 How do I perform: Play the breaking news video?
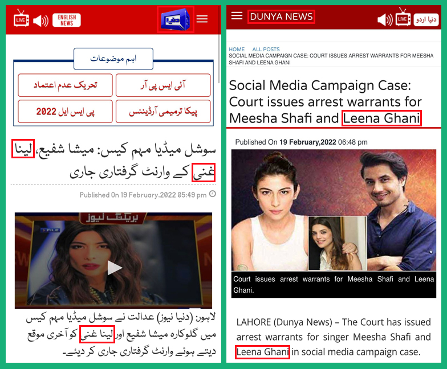[114, 268]
